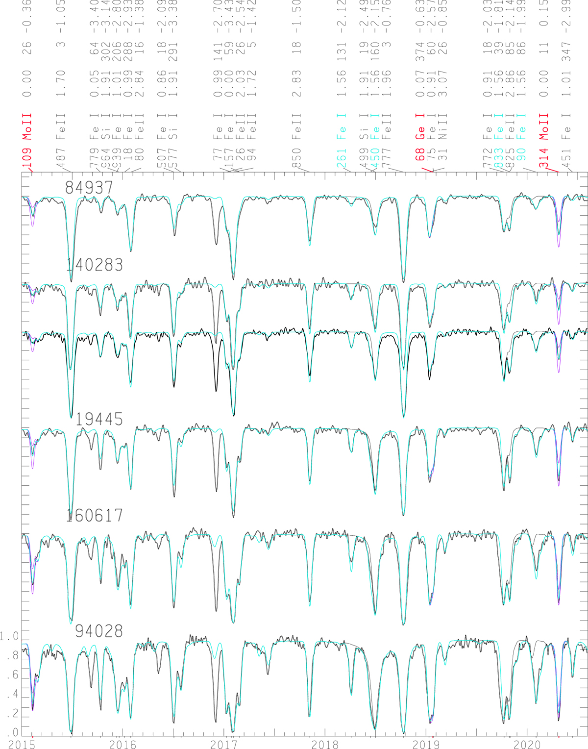Click the 19445 spectrum label
Viewport: 588px width, 749px height.
(x=99, y=420)
